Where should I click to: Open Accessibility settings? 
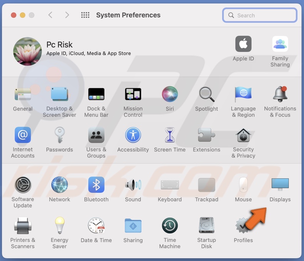coord(133,136)
